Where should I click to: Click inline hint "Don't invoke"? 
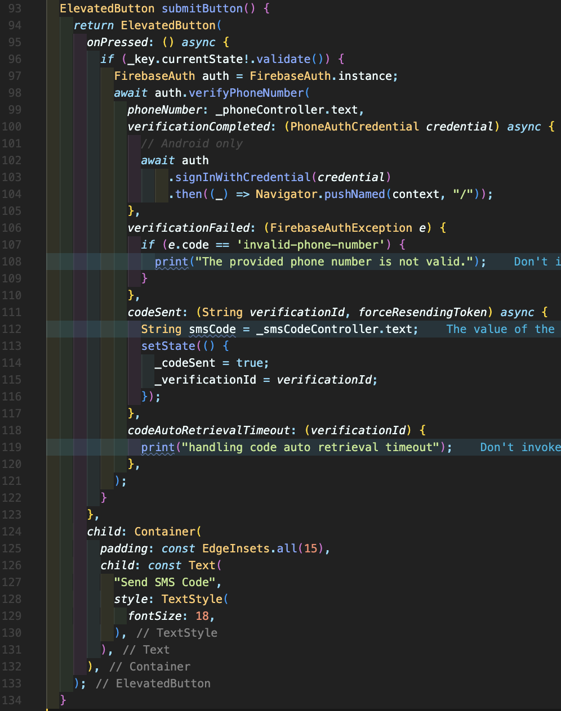[520, 447]
